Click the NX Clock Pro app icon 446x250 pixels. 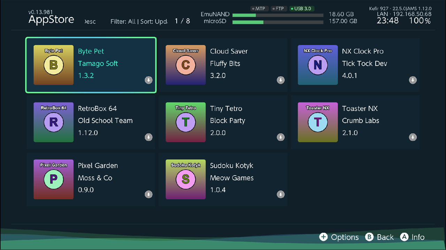317,65
